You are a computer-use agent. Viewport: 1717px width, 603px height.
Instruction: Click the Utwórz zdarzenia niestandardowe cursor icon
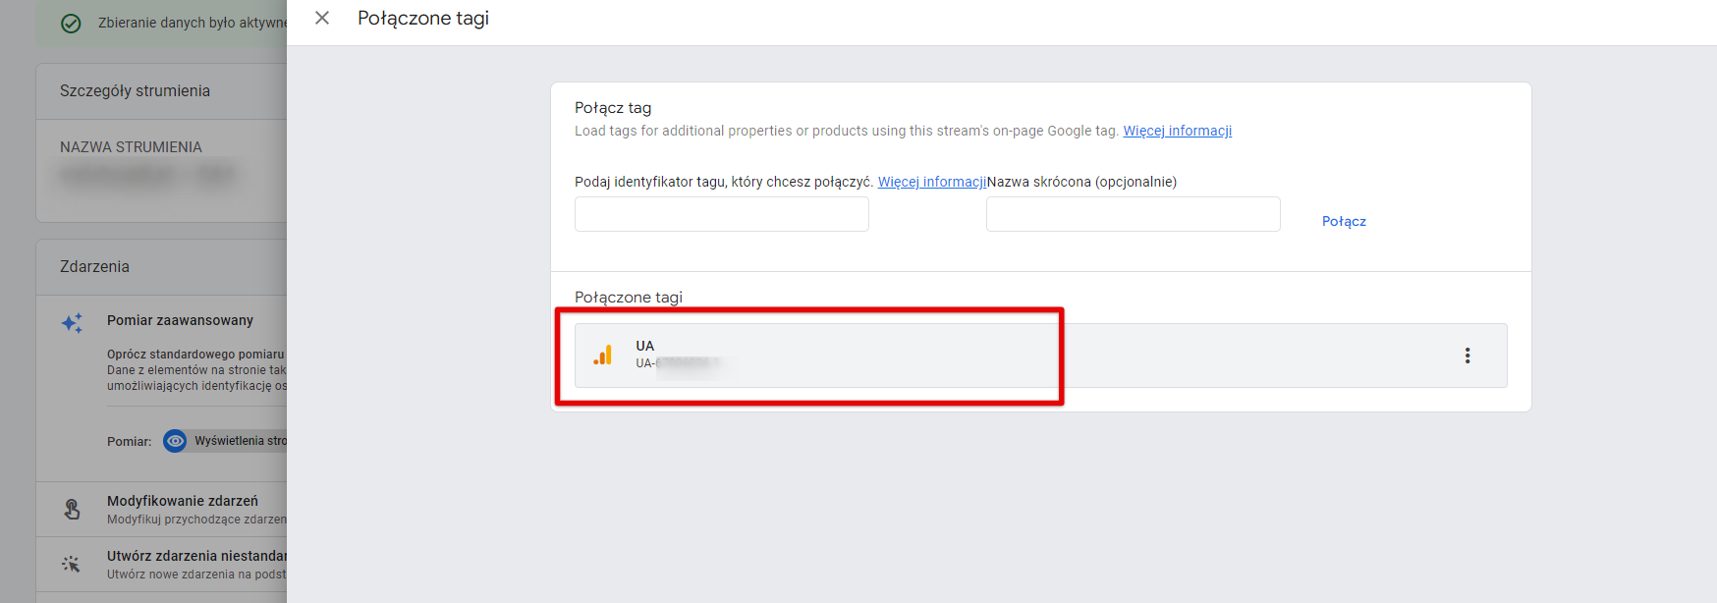click(x=71, y=564)
